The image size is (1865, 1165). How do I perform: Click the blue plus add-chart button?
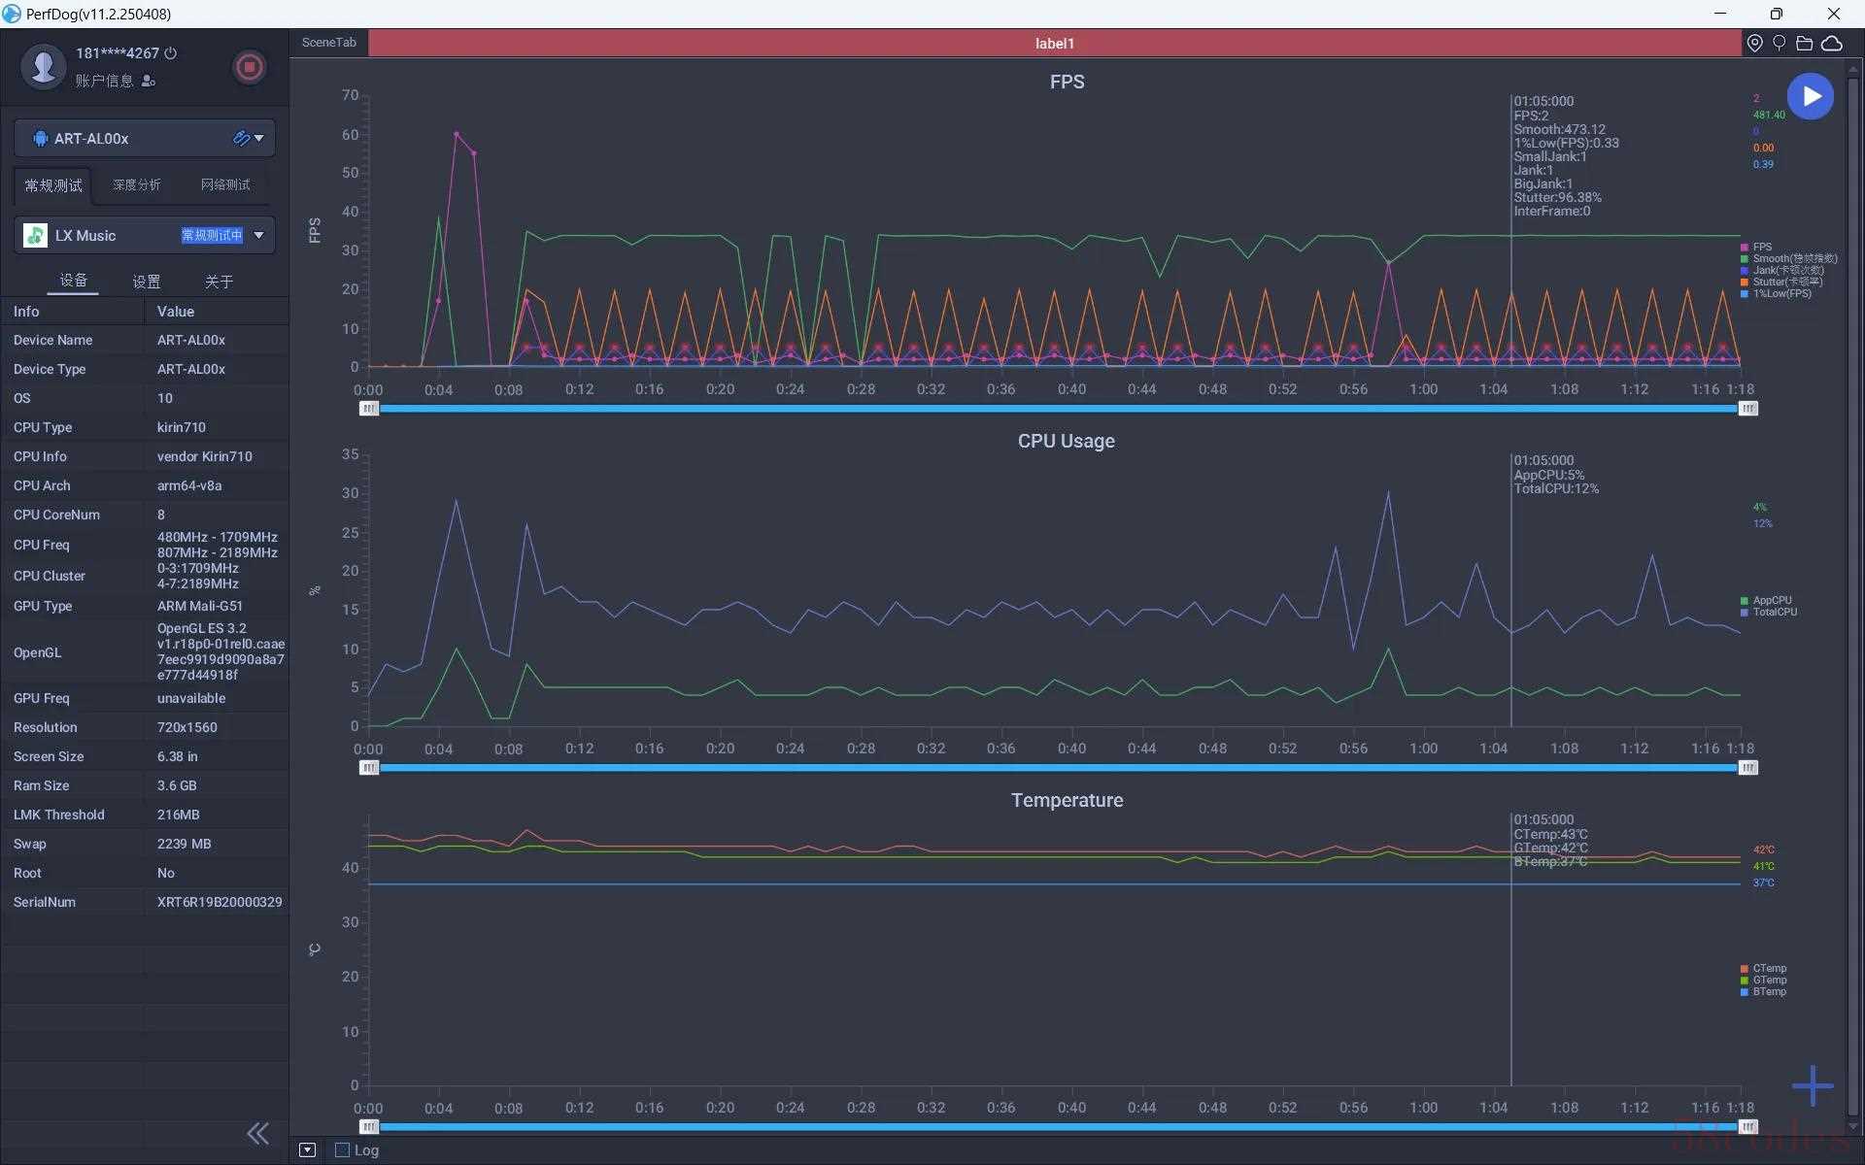[x=1813, y=1085]
